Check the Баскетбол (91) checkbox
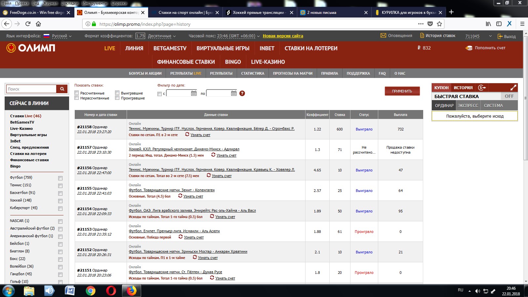528x297 pixels. tap(60, 193)
